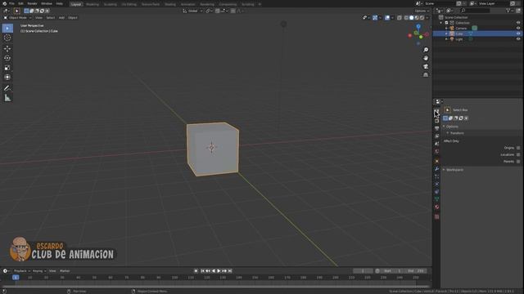
Task: Open the Render properties tab
Action: point(436,120)
